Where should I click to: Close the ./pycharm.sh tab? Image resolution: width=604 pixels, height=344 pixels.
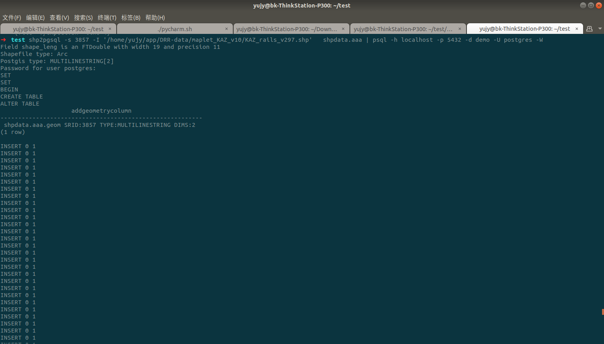(x=227, y=28)
